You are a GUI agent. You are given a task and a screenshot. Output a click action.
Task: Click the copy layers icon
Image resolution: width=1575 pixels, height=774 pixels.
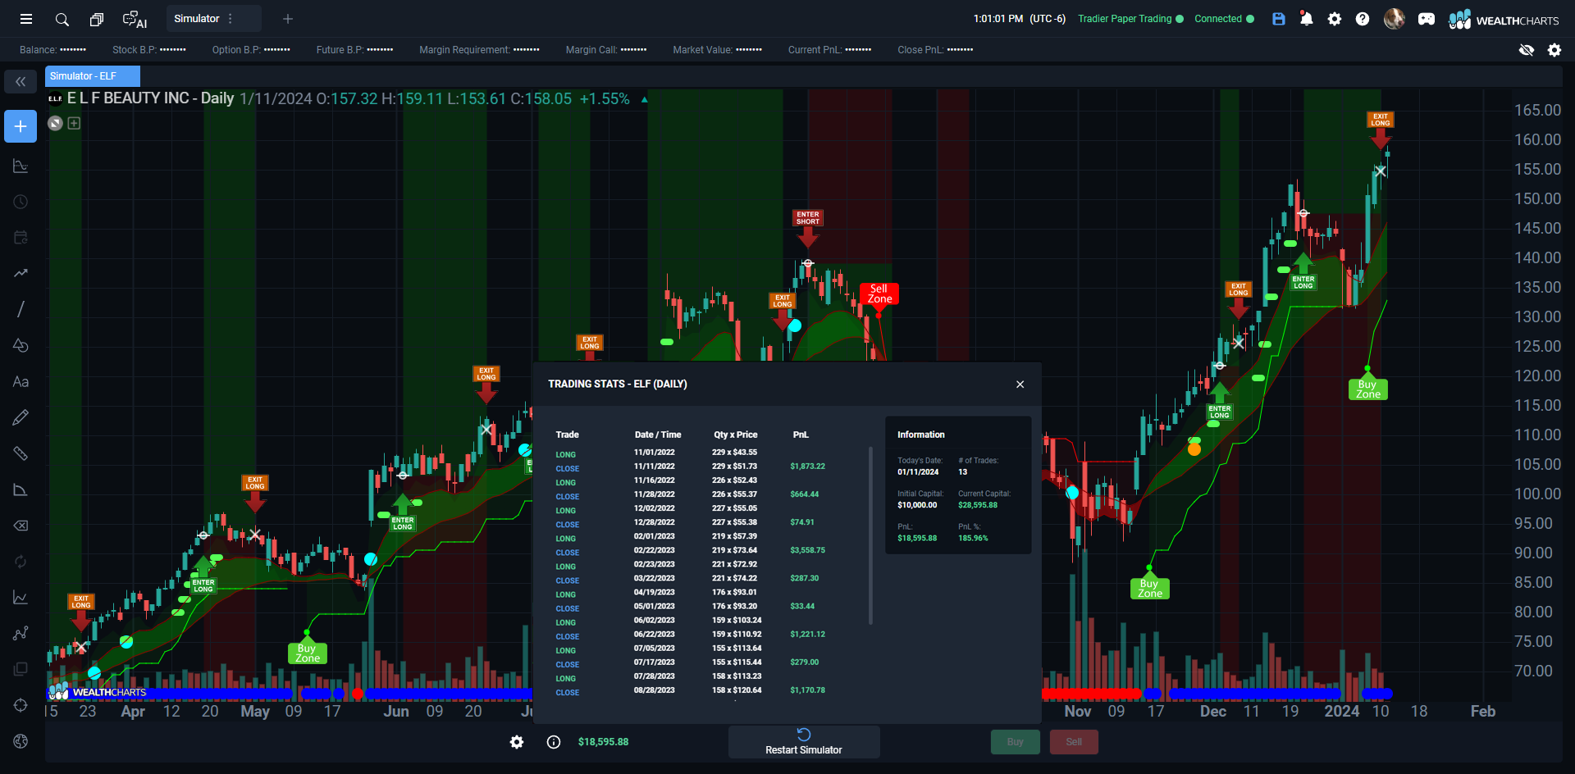(x=21, y=669)
